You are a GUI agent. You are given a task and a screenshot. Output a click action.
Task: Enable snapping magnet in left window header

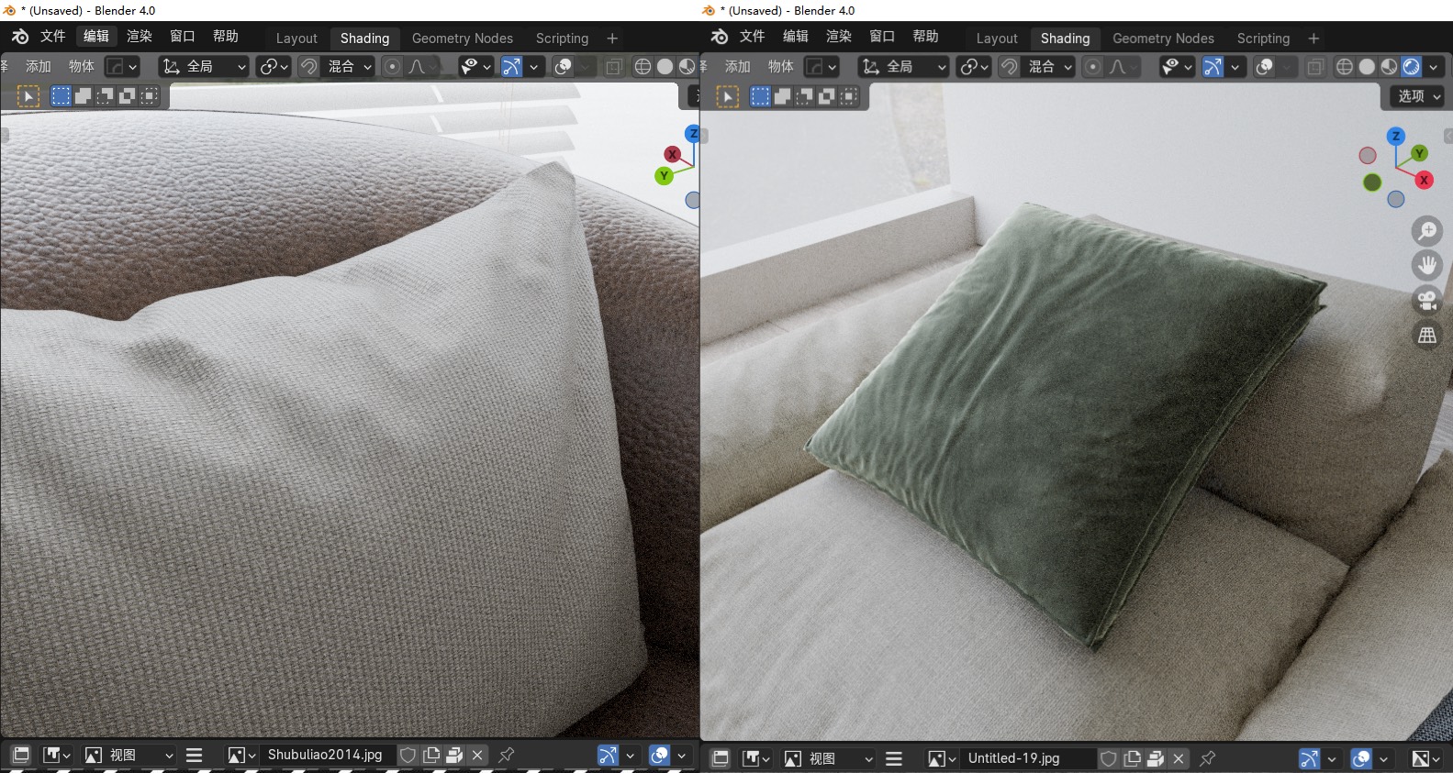(x=308, y=67)
